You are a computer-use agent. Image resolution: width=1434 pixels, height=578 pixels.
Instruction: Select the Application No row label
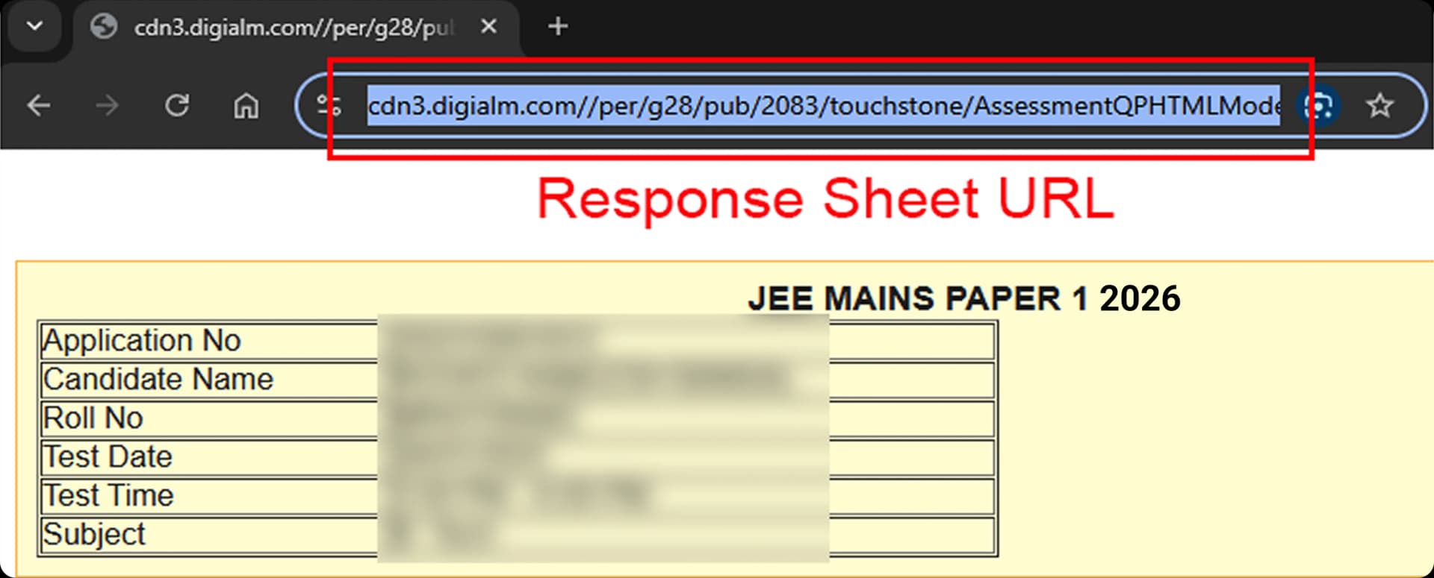(142, 341)
